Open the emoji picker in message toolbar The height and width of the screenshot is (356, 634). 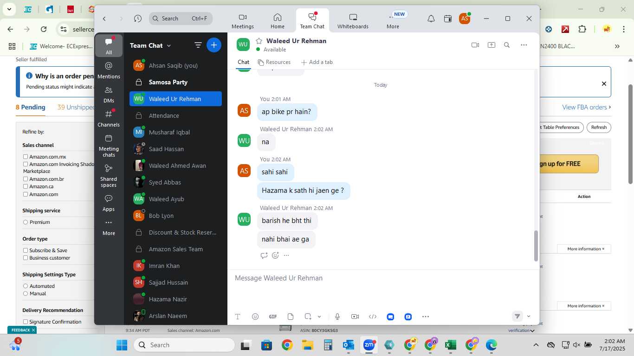(x=255, y=317)
